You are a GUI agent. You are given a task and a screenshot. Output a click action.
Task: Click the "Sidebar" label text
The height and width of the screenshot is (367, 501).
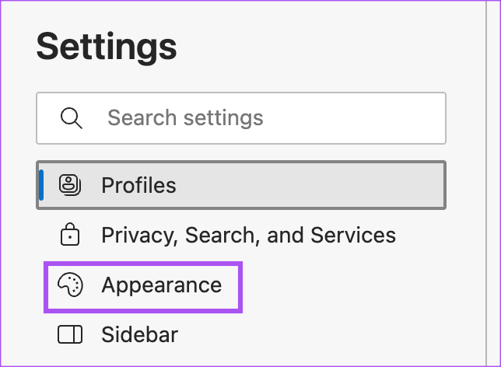click(139, 335)
